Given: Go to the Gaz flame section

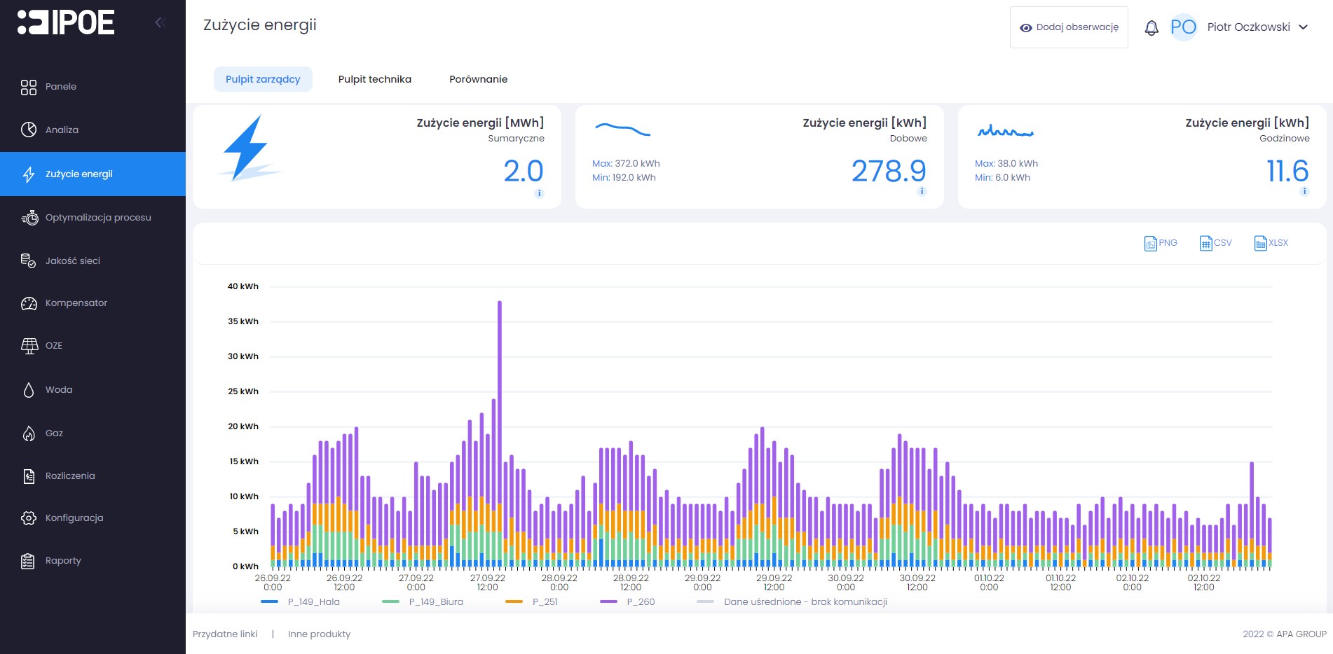Looking at the screenshot, I should [x=54, y=433].
